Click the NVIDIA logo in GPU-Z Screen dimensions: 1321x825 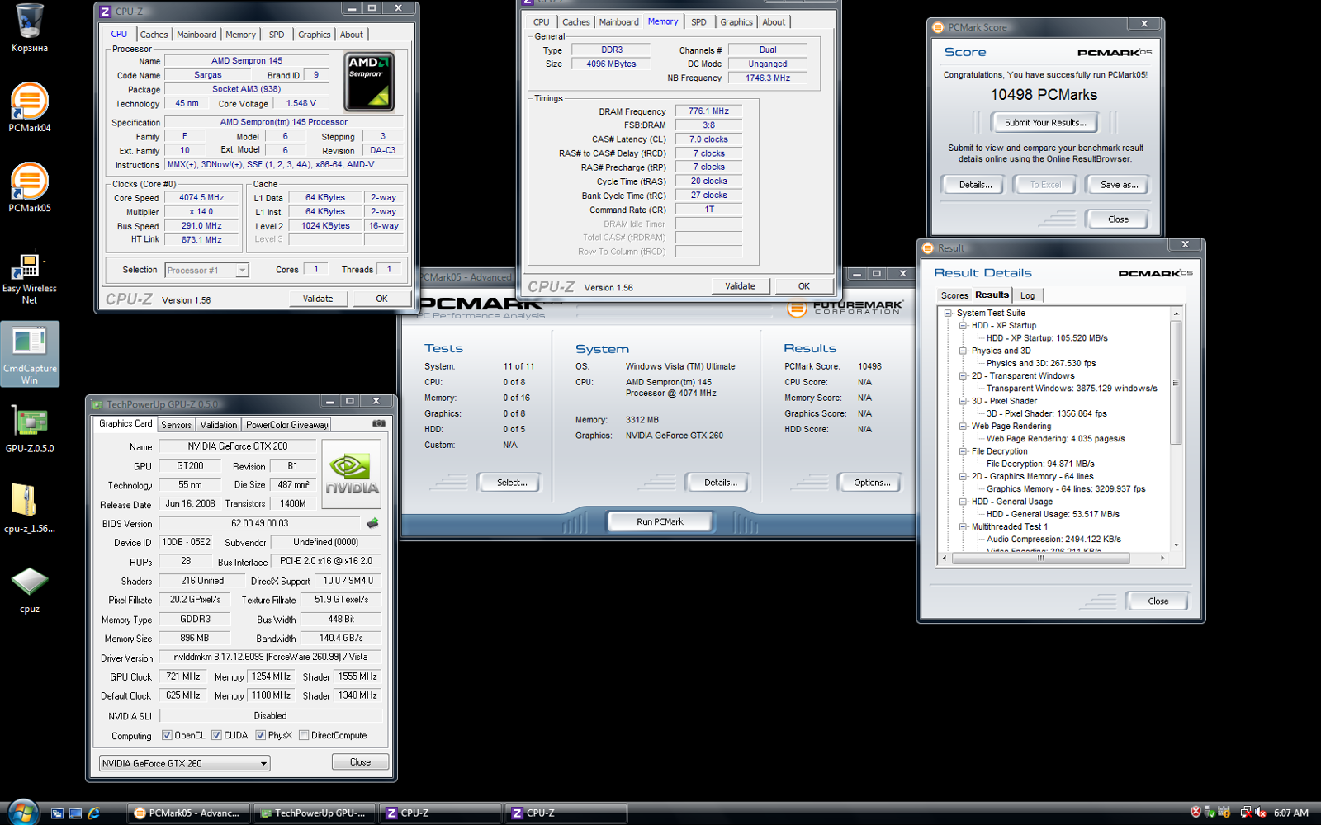[x=351, y=474]
